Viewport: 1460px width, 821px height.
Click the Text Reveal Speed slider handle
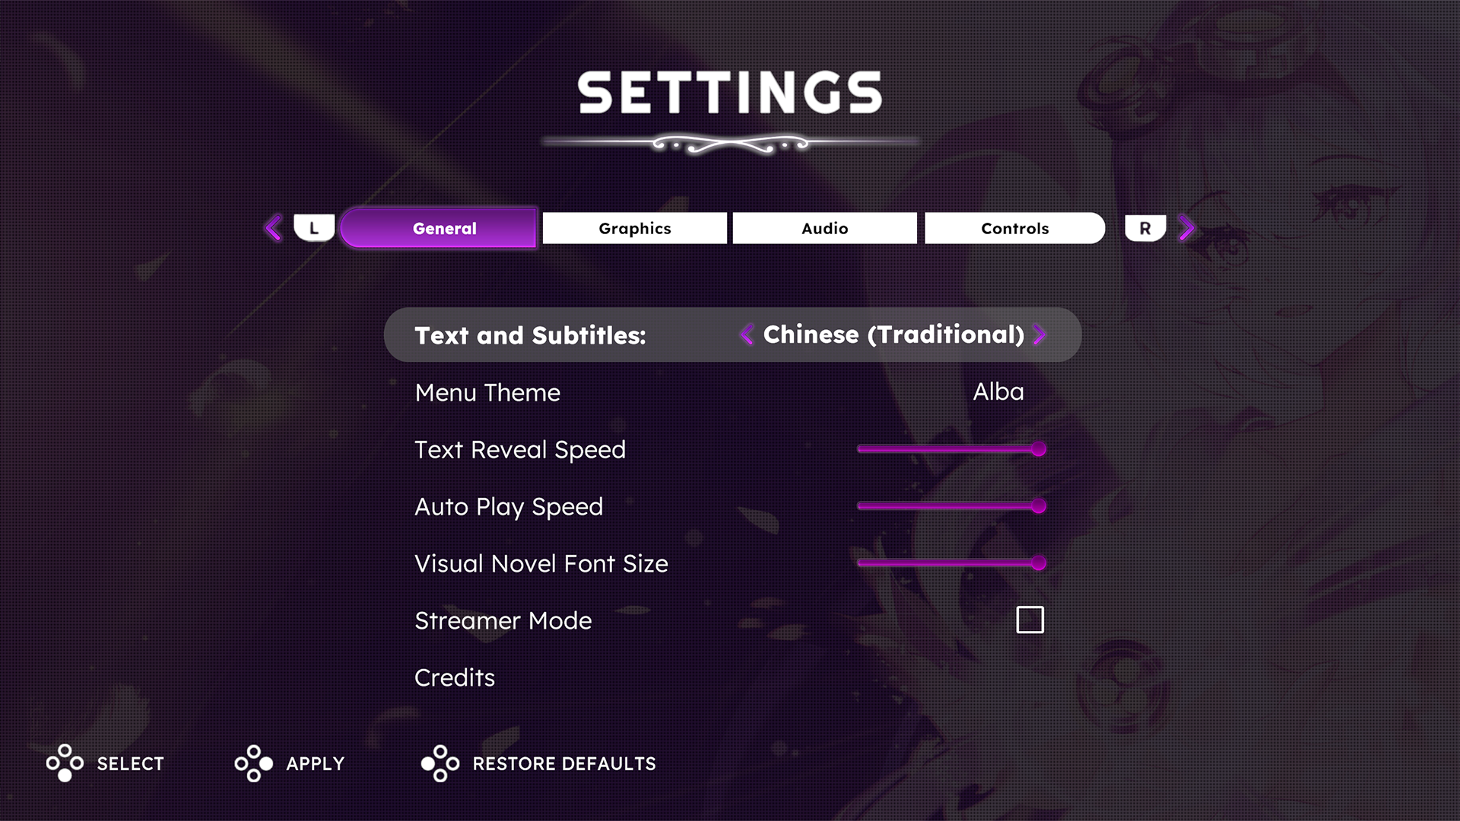tap(1039, 449)
